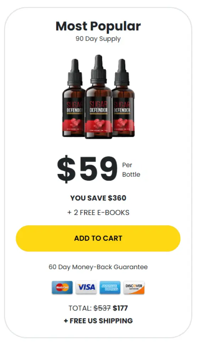Click the Visa card icon
Image resolution: width=197 pixels, height=345 pixels.
coord(86,287)
